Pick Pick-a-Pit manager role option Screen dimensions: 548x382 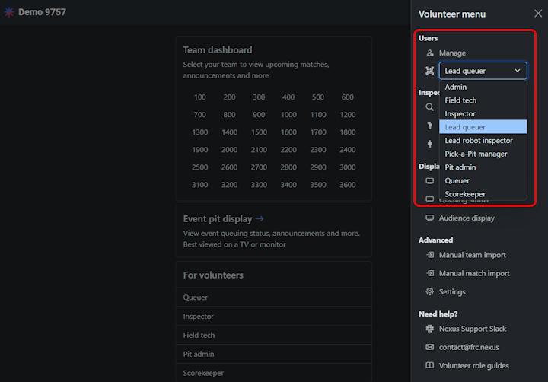click(x=476, y=154)
